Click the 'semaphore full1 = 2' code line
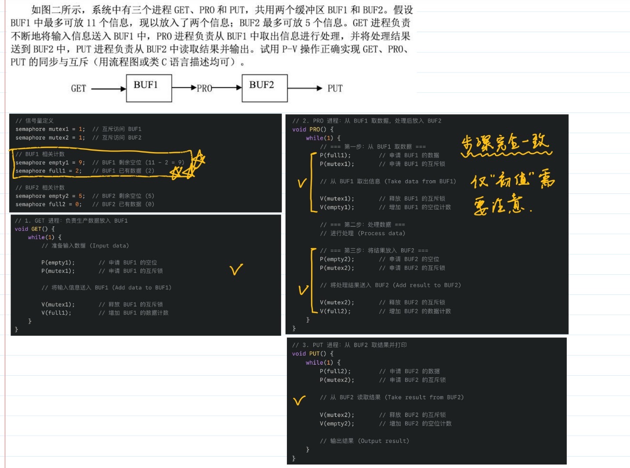This screenshot has height=468, width=630. pyautogui.click(x=48, y=171)
